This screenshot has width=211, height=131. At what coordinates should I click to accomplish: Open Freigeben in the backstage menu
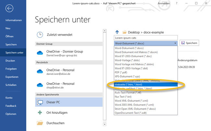pyautogui.click(x=13, y=69)
